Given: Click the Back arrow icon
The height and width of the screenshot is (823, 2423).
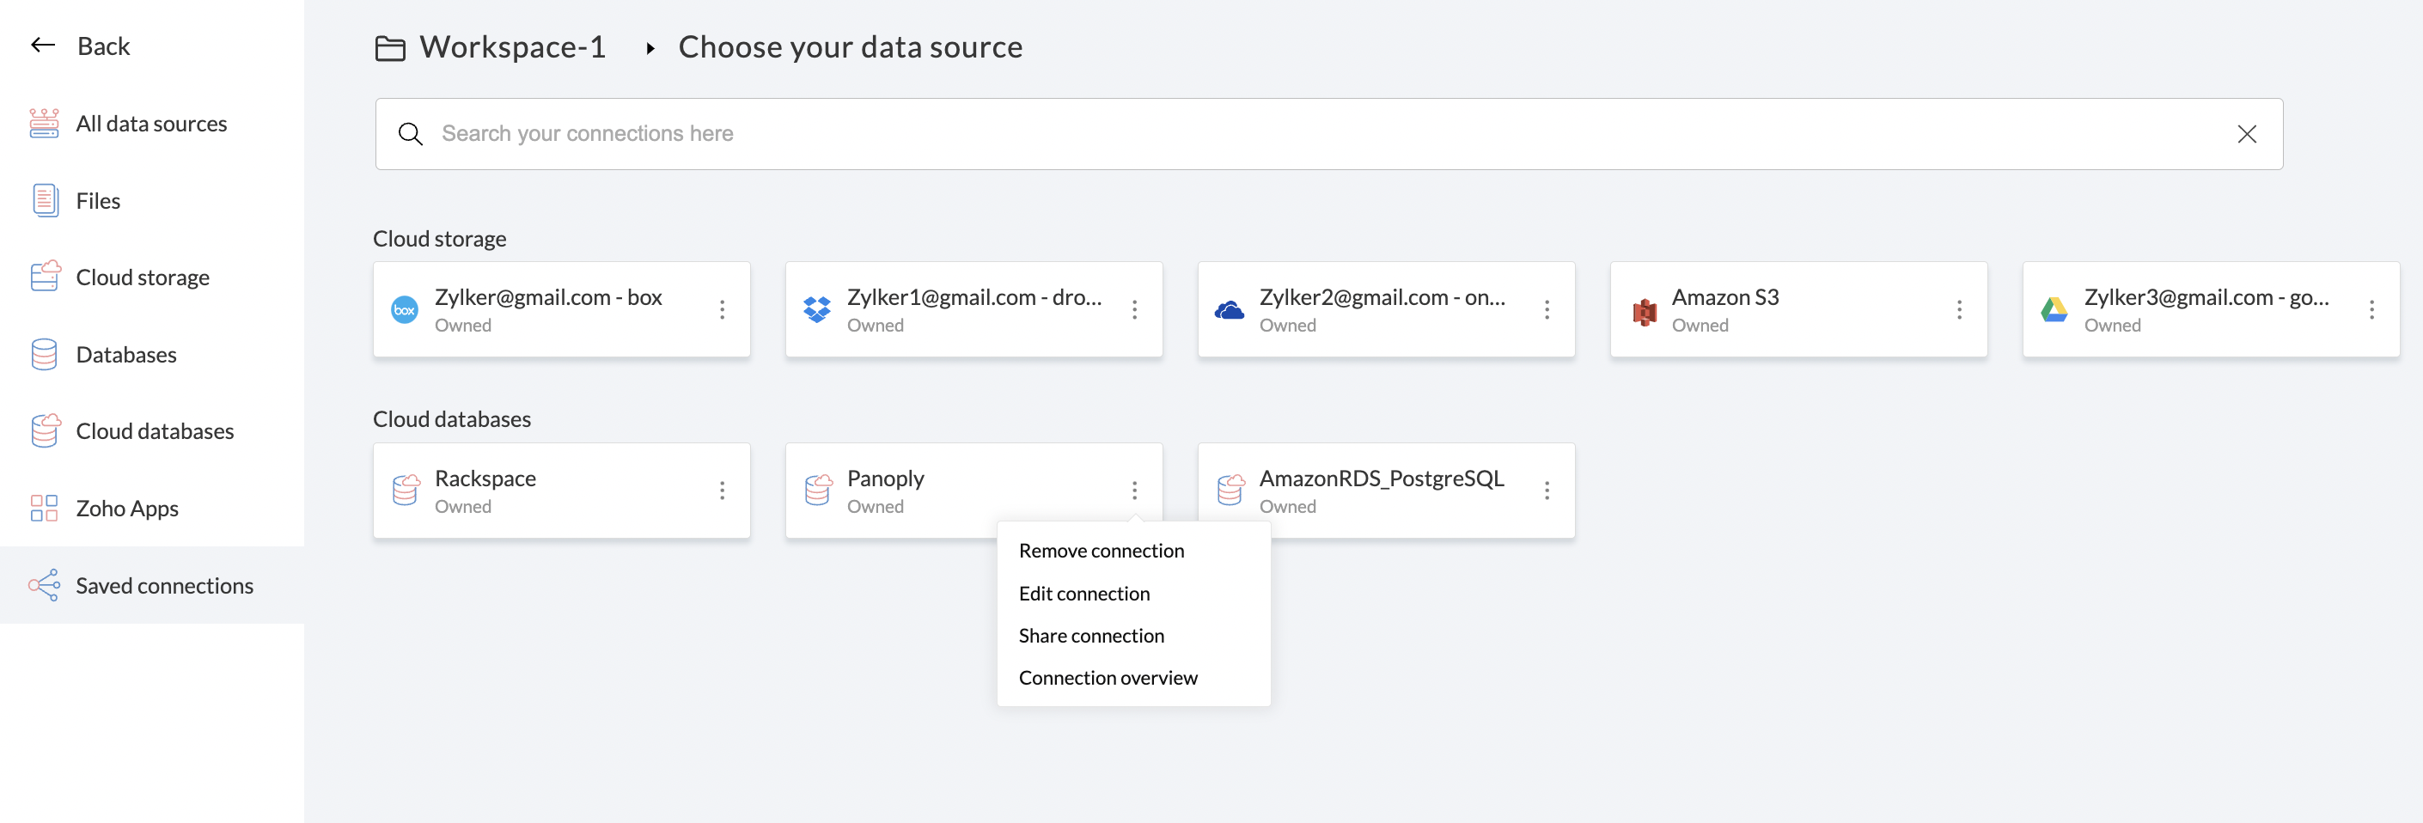Looking at the screenshot, I should [43, 46].
